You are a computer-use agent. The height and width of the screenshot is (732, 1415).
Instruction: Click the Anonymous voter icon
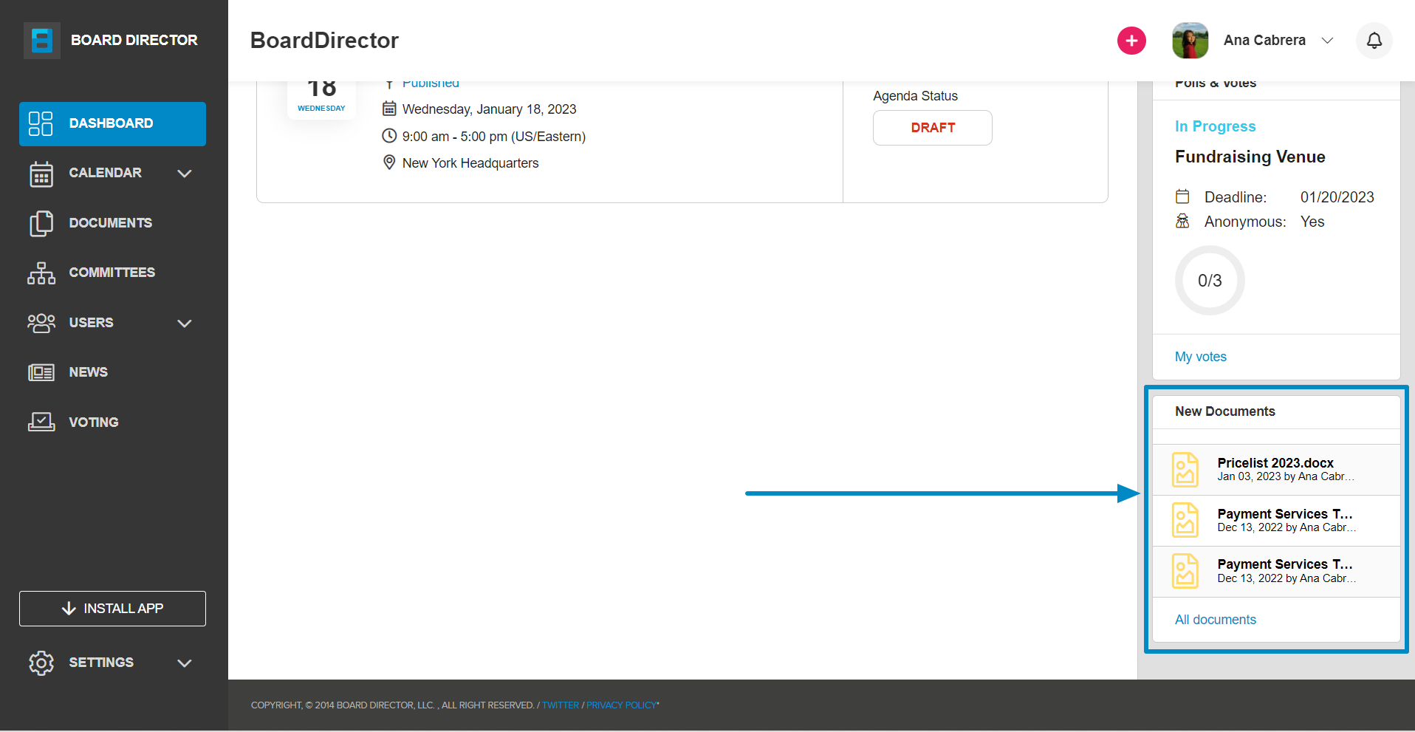coord(1182,221)
